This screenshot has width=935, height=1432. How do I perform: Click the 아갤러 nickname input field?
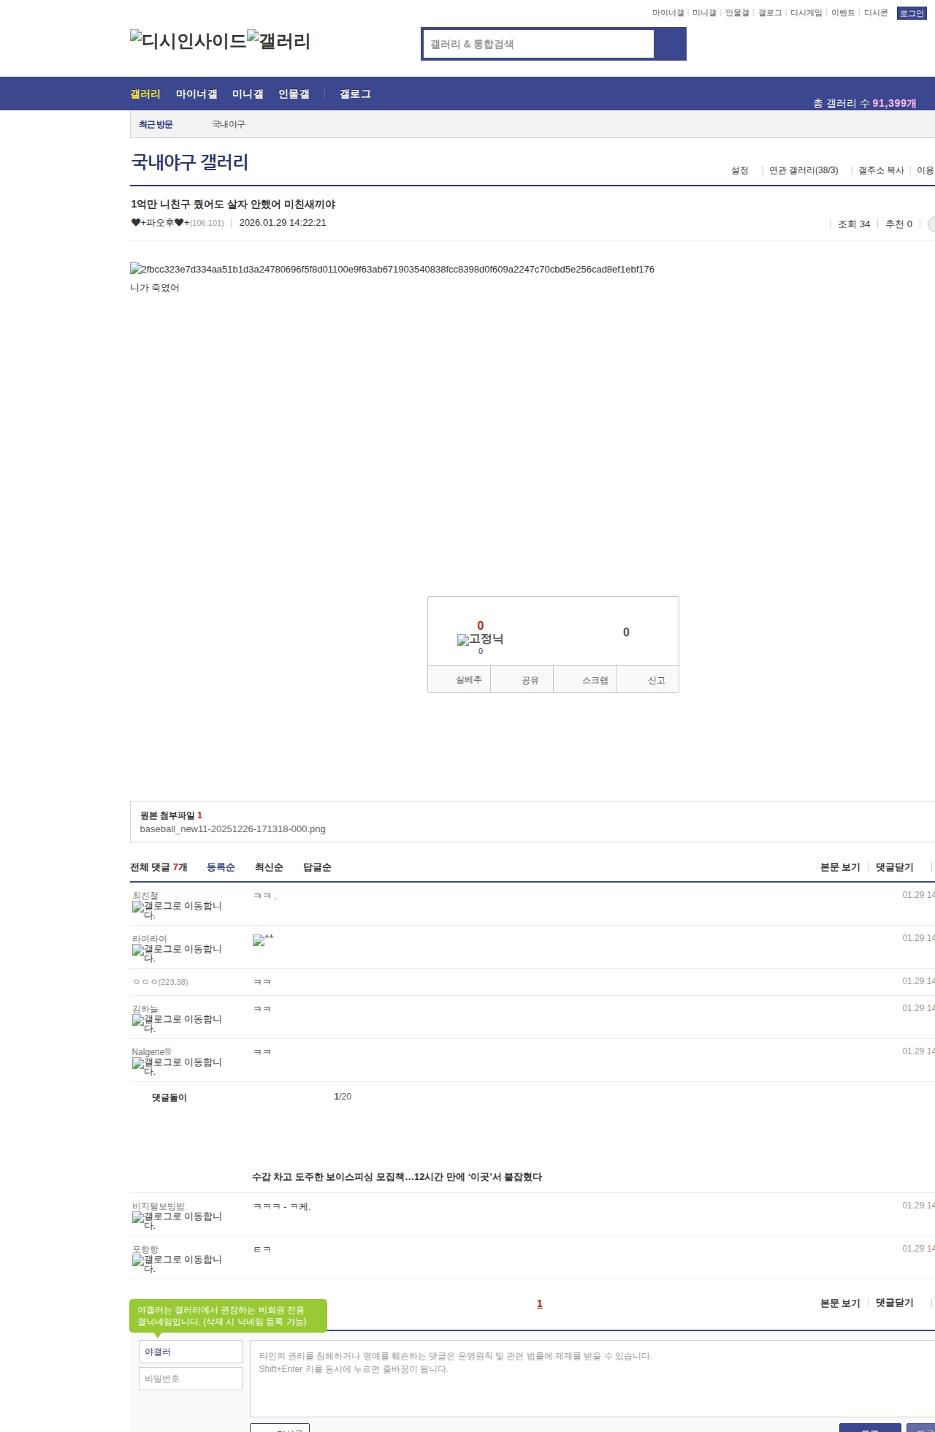pyautogui.click(x=191, y=1352)
